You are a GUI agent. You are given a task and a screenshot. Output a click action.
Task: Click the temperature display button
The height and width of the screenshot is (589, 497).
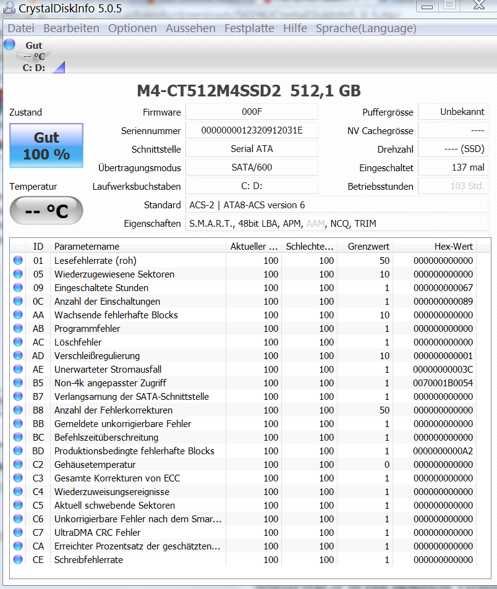click(46, 210)
